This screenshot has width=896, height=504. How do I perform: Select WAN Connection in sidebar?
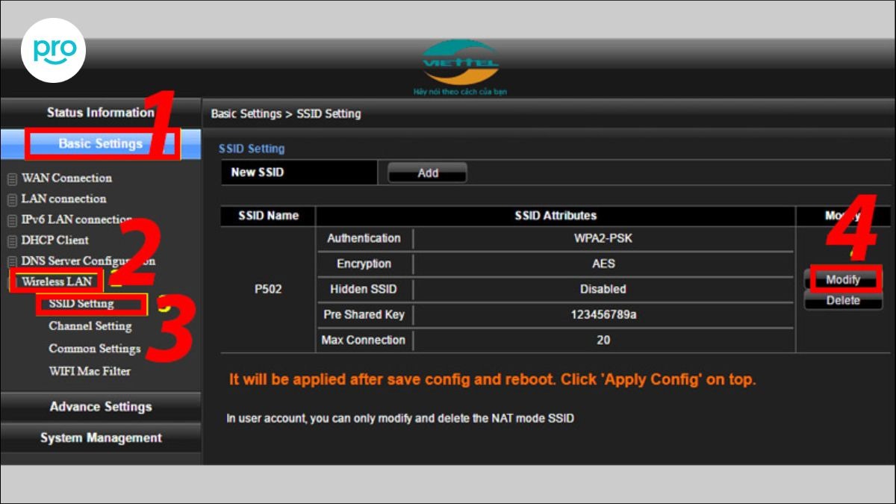tap(66, 178)
